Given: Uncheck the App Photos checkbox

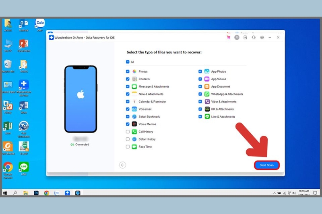Looking at the screenshot, I should [x=200, y=71].
